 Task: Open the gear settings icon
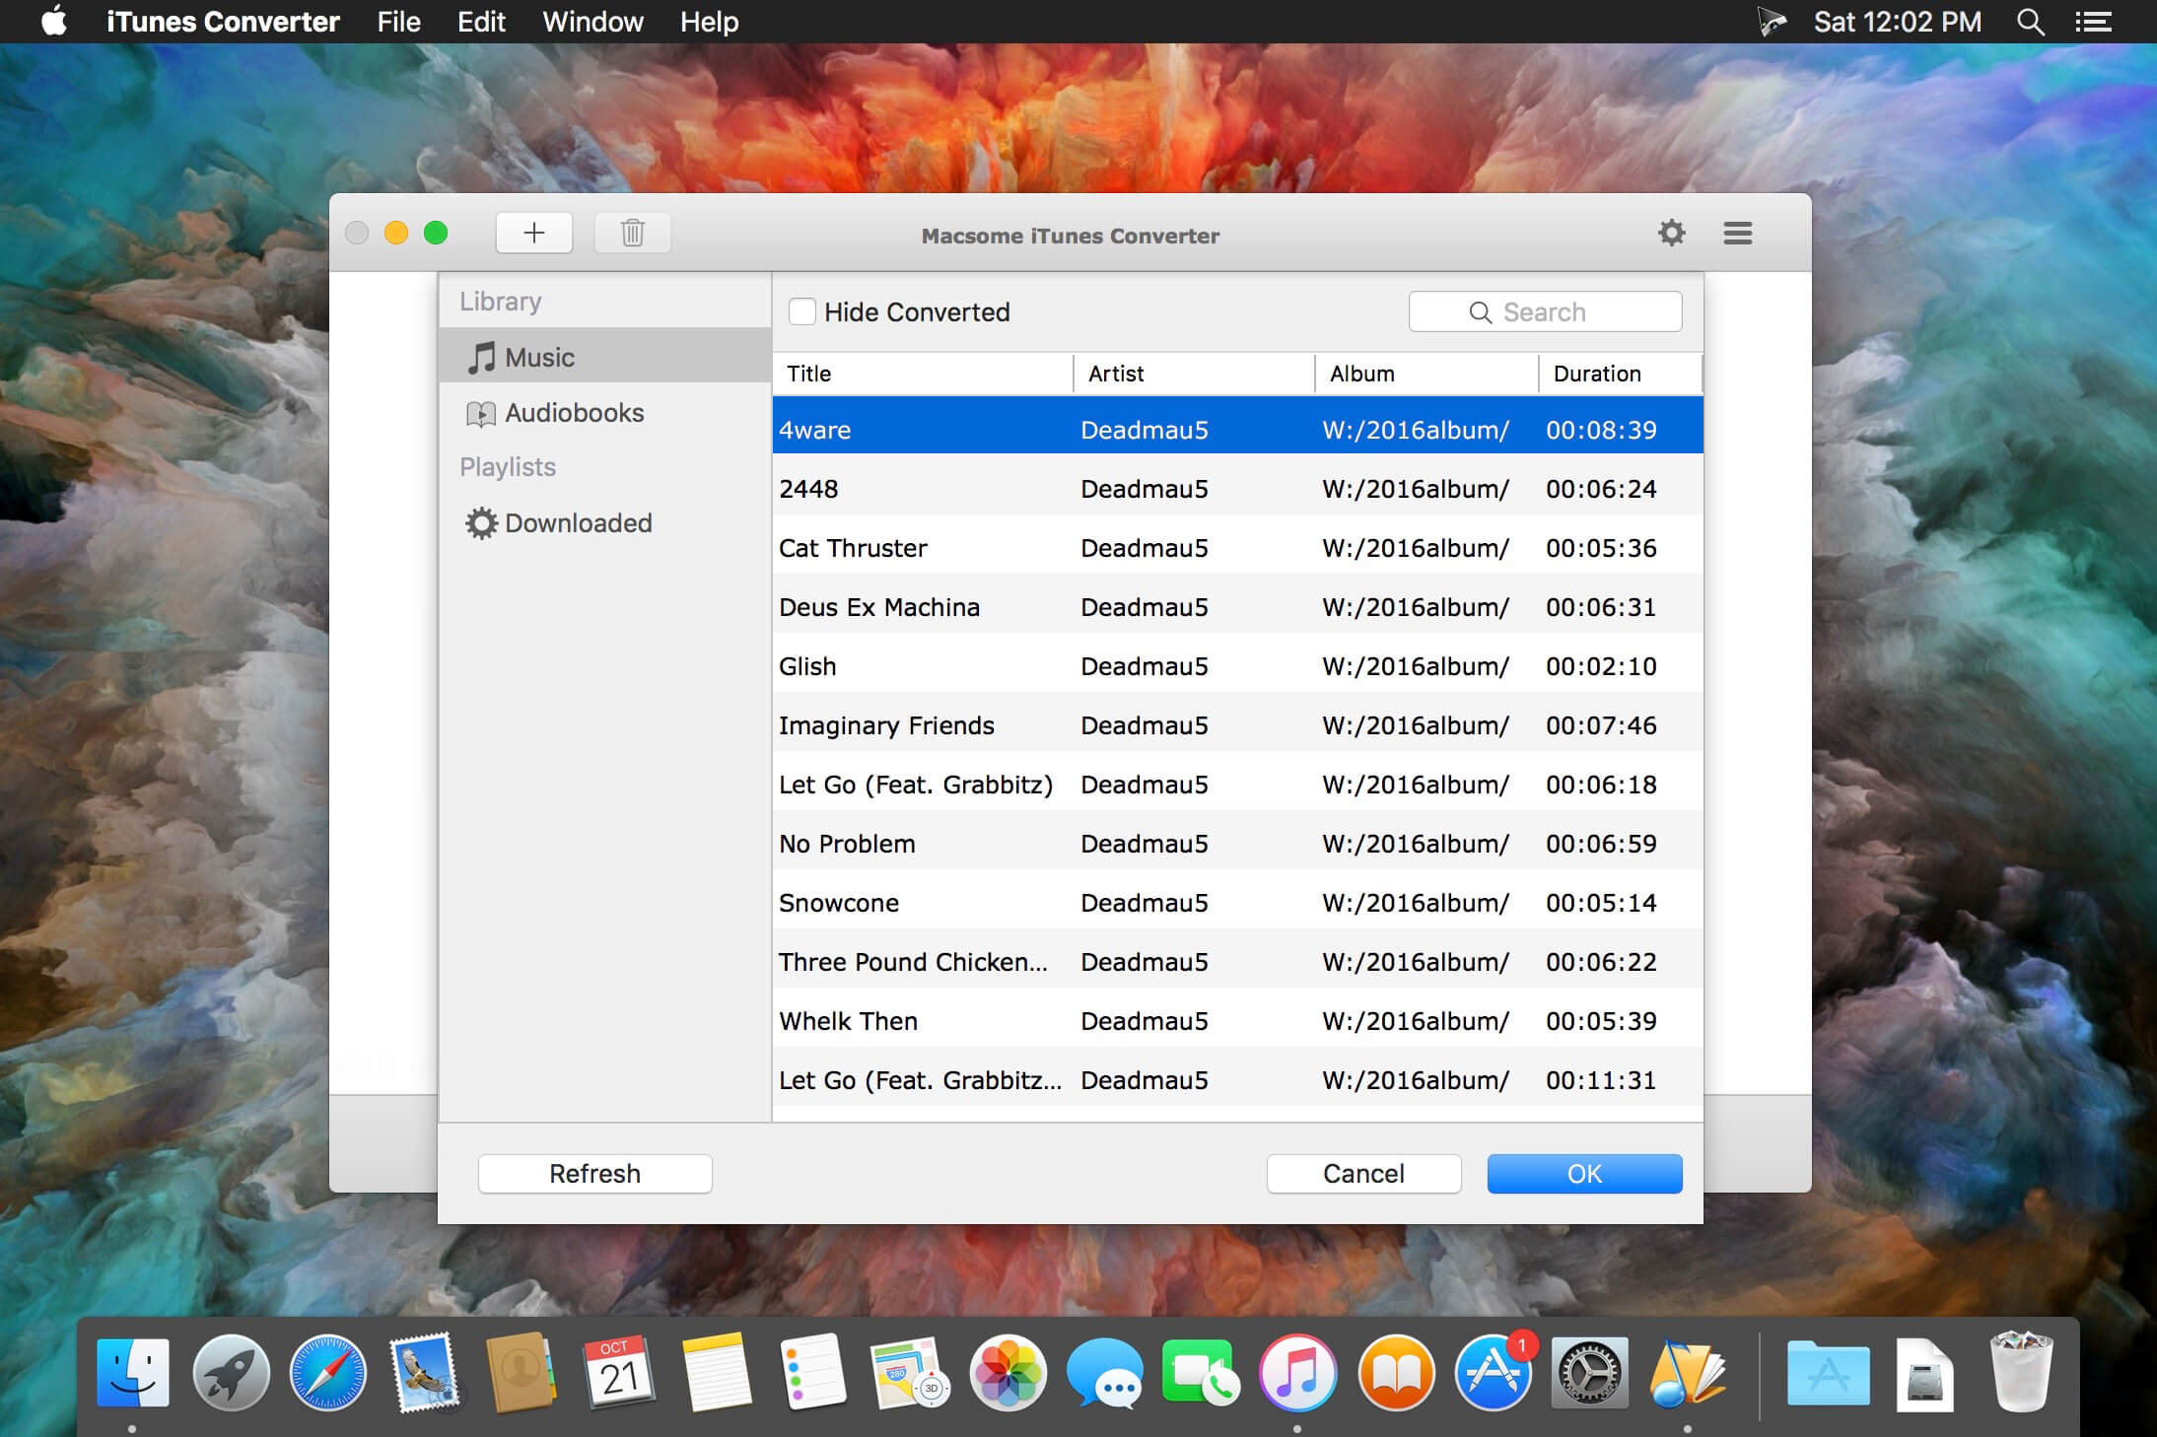point(1671,234)
